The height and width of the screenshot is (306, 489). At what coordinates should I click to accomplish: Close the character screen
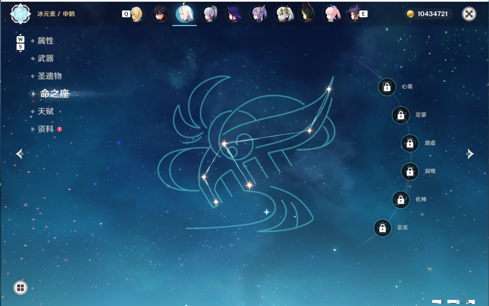coord(469,14)
